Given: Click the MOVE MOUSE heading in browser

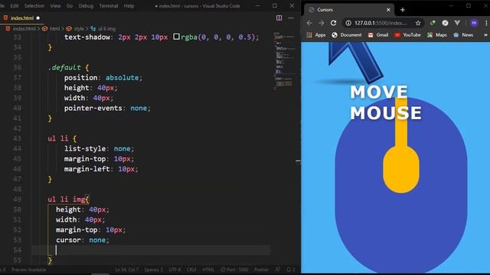Looking at the screenshot, I should [x=386, y=102].
